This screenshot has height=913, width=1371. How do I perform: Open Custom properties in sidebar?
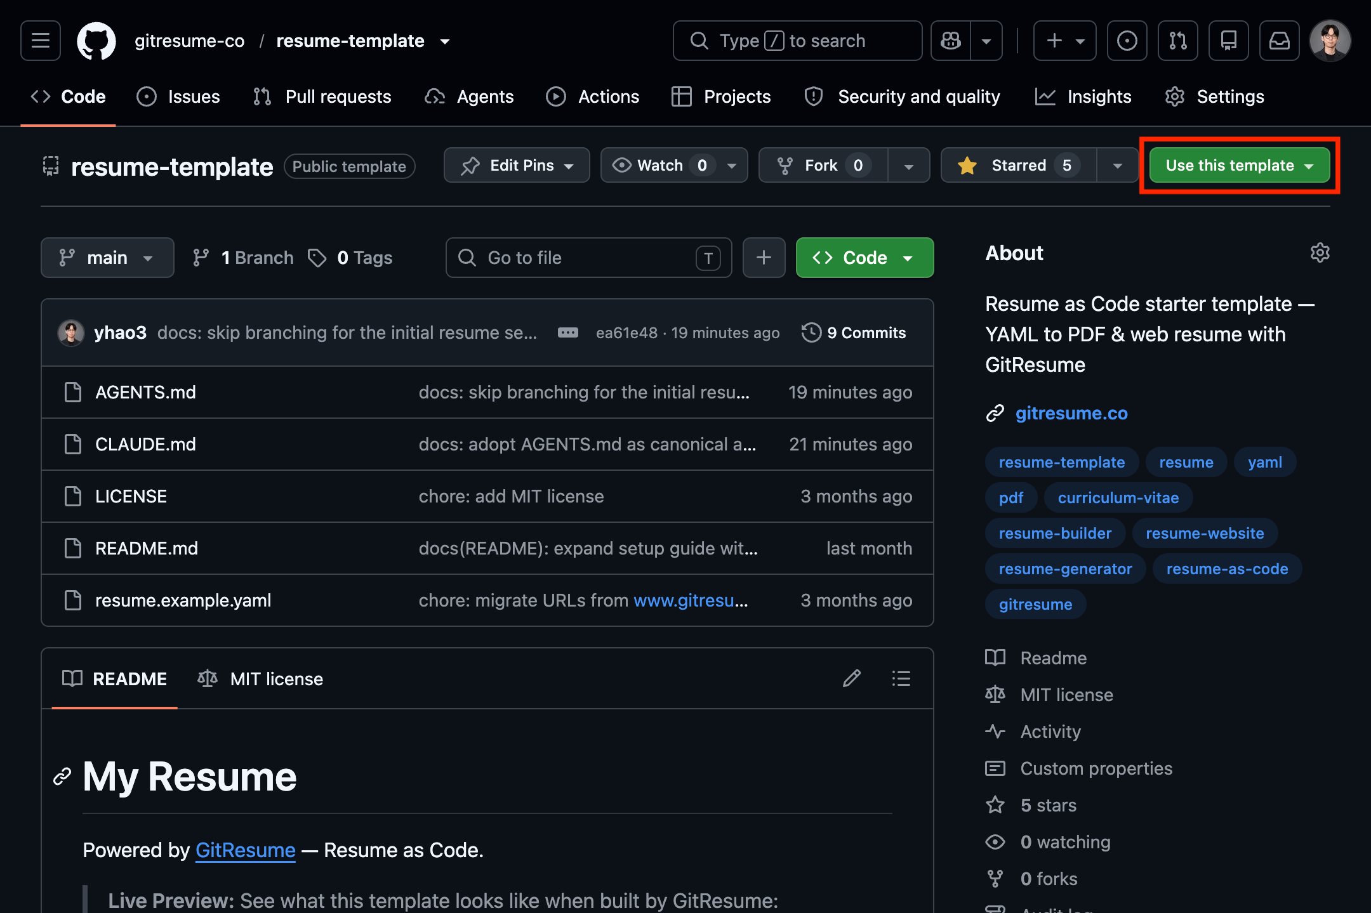1096,768
